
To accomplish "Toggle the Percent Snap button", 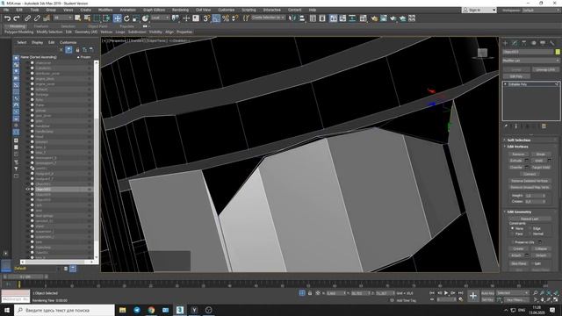I will [x=226, y=18].
